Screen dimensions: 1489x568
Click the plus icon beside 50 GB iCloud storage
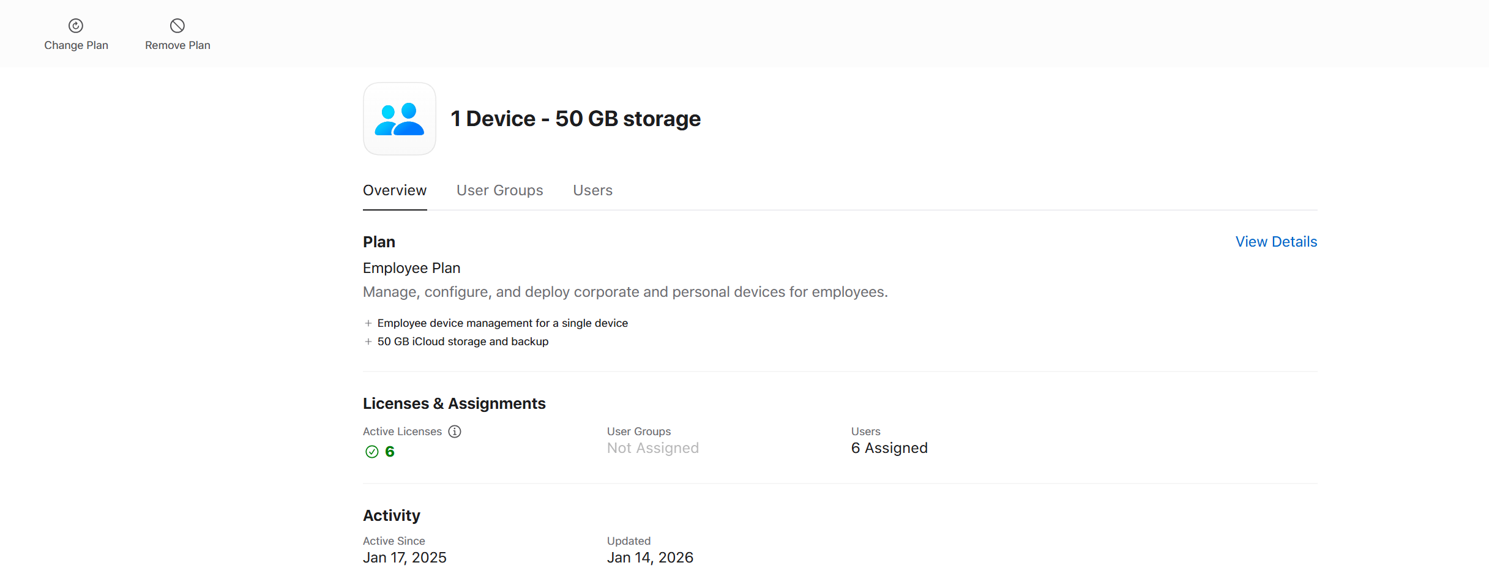click(368, 342)
